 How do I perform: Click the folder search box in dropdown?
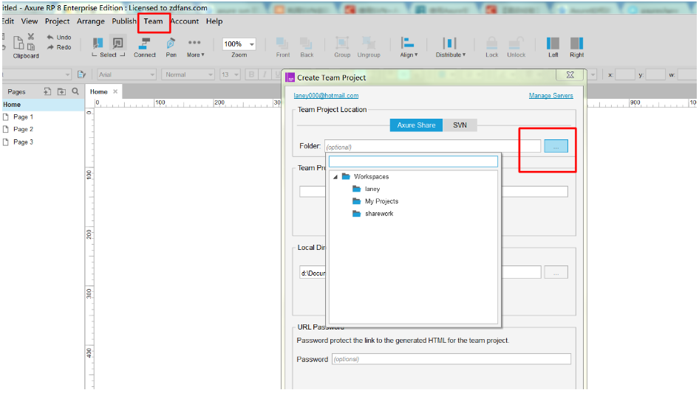click(413, 161)
